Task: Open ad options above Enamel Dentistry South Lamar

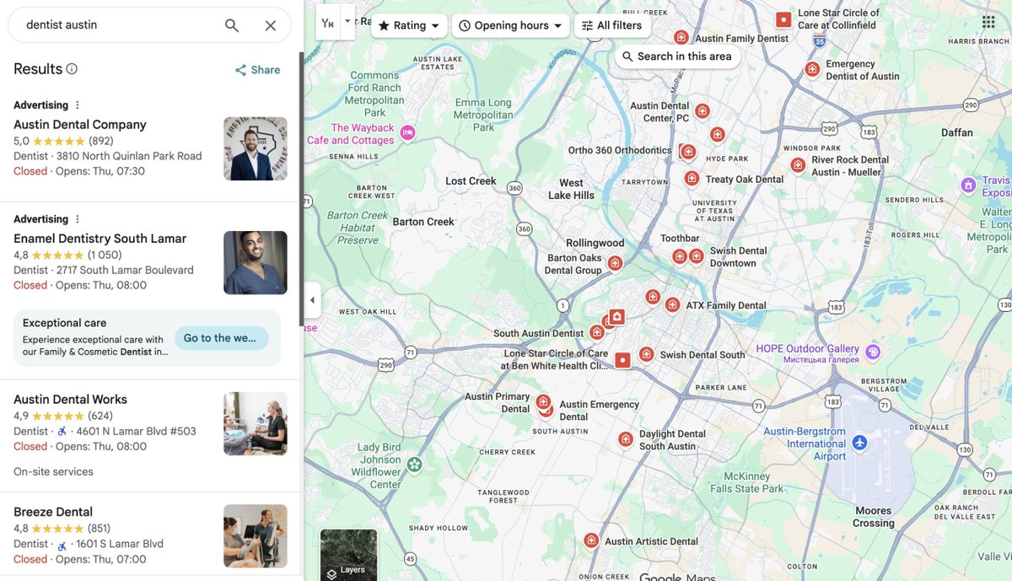Action: click(x=78, y=219)
